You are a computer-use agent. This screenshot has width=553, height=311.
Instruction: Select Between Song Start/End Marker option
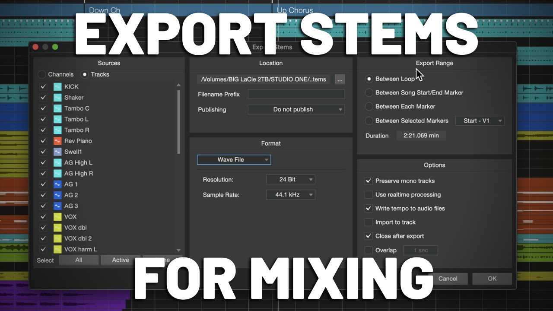point(369,92)
